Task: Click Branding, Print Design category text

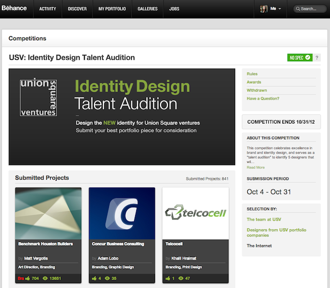Action: coord(184,267)
